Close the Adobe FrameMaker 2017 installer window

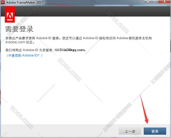tap(165, 2)
